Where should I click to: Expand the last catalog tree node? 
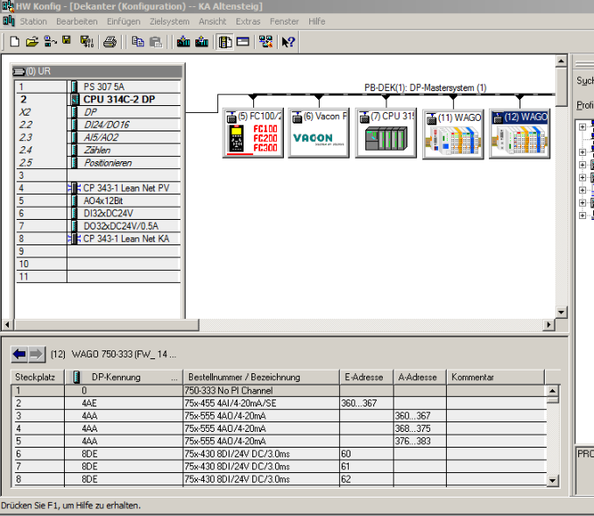coord(583,215)
